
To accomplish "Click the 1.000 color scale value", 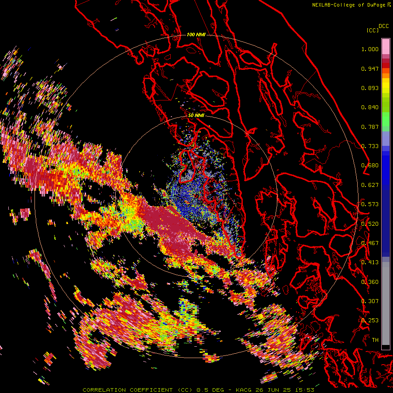I will (370, 49).
